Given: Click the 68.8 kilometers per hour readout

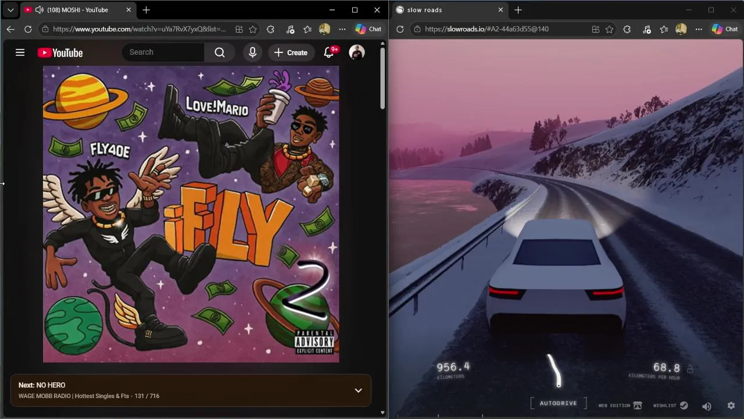Looking at the screenshot, I should 667,368.
